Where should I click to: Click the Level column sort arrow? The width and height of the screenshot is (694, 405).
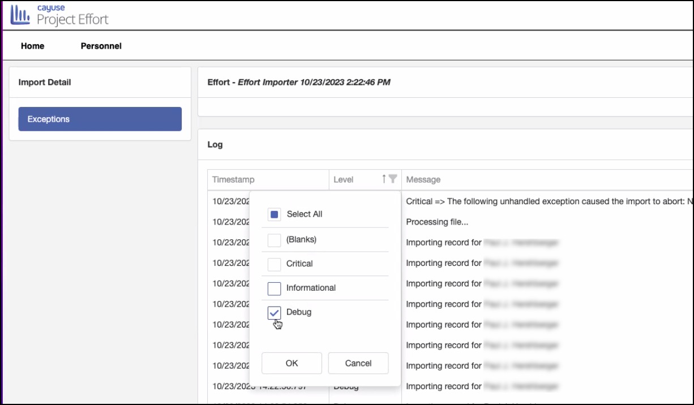pos(384,179)
